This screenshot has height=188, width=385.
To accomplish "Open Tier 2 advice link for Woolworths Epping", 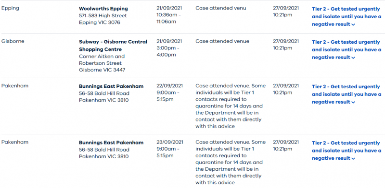I will coord(346,17).
